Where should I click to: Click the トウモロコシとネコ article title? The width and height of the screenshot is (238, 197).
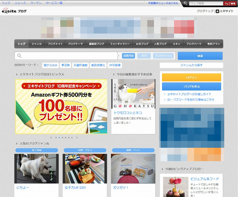coord(128,113)
